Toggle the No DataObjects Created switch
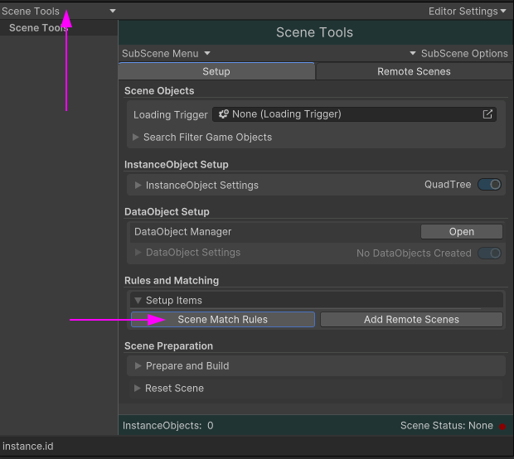Screen dimensions: 514x459 tap(489, 253)
